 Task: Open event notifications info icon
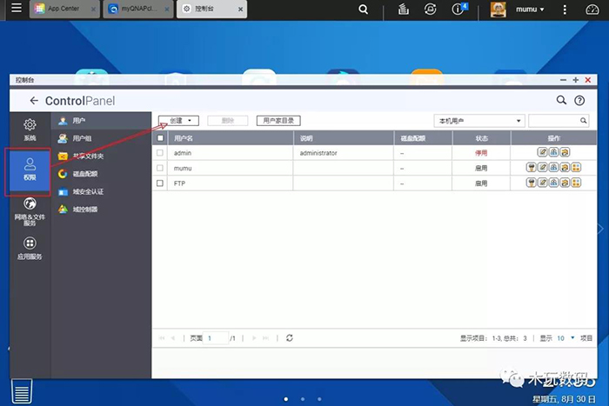[459, 9]
